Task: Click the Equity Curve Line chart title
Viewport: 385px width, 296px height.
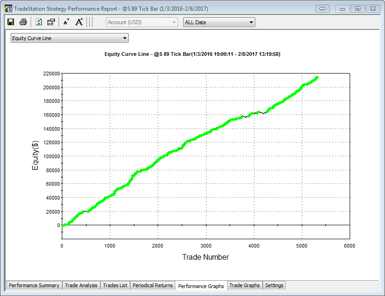Action: [192, 54]
